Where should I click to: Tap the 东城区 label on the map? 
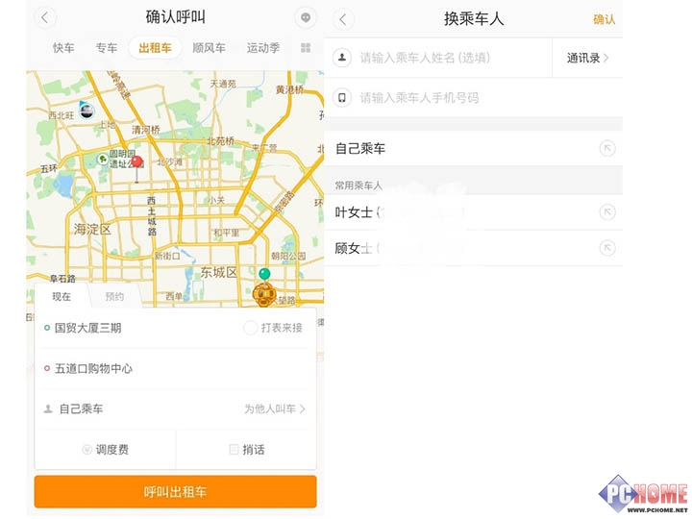point(219,272)
